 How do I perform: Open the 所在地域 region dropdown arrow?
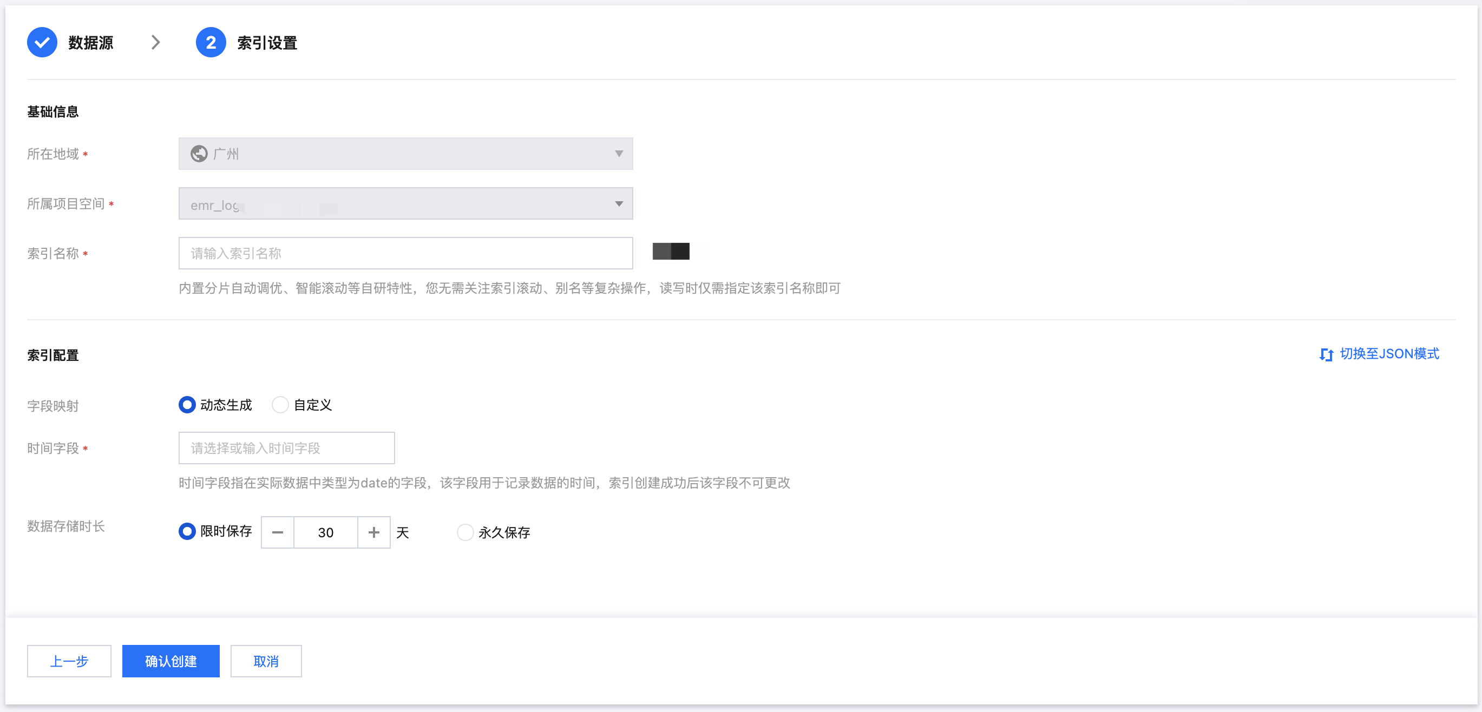pos(619,154)
